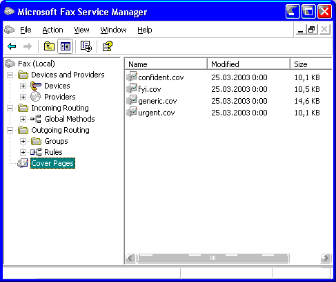Collapse the Devices and Providers node
This screenshot has height=282, width=336.
10,75
